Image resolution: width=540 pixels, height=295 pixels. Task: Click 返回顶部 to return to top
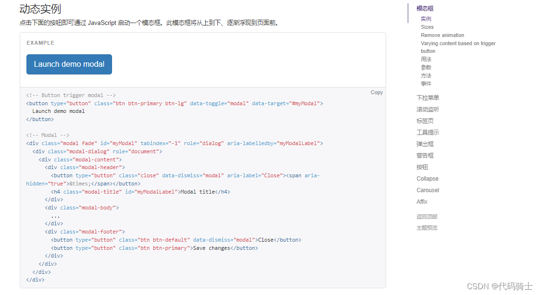[x=427, y=217]
